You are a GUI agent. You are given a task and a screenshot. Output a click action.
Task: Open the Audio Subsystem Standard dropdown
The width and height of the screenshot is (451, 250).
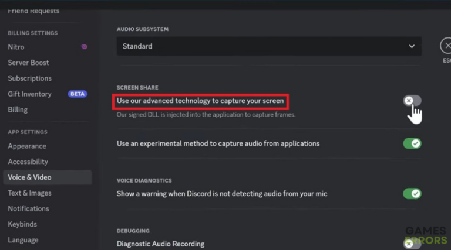pyautogui.click(x=269, y=46)
